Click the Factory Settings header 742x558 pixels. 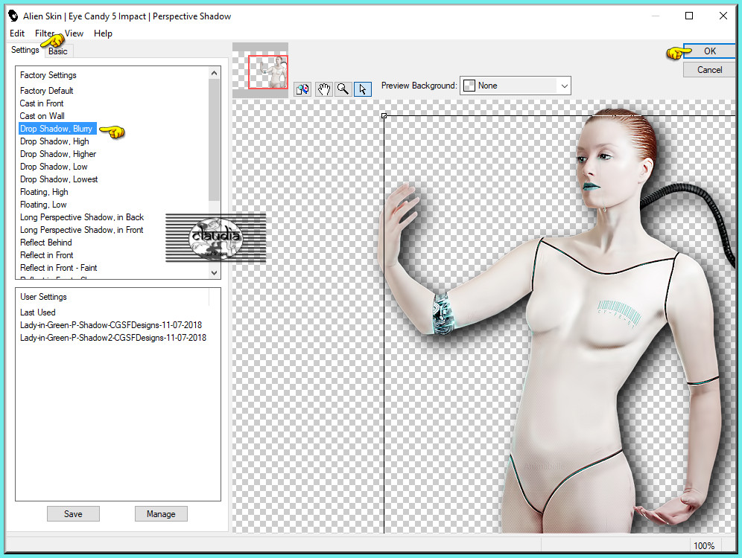(48, 75)
